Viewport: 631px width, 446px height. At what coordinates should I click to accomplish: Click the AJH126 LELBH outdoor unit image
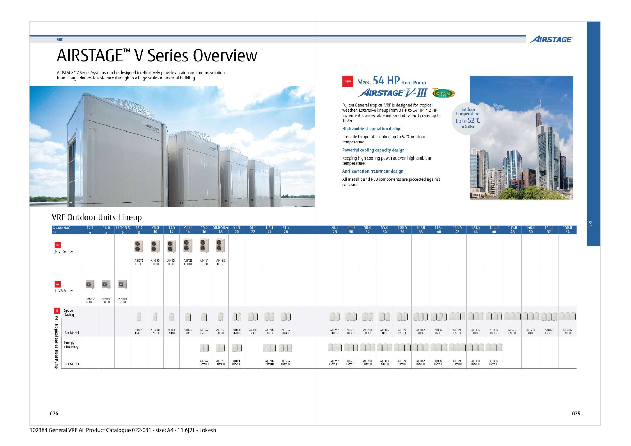188,245
